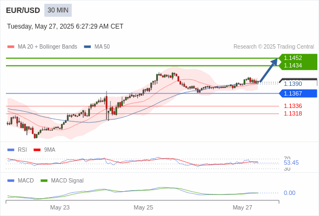This screenshot has width=319, height=216.
Task: Click the 1.1318 red support level
Action: (293, 113)
